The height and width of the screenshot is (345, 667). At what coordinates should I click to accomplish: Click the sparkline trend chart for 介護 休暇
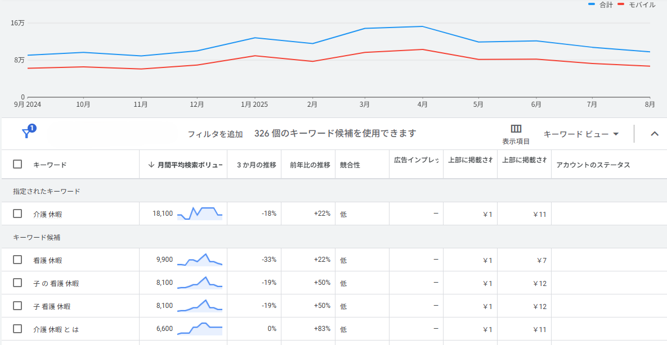(x=200, y=214)
